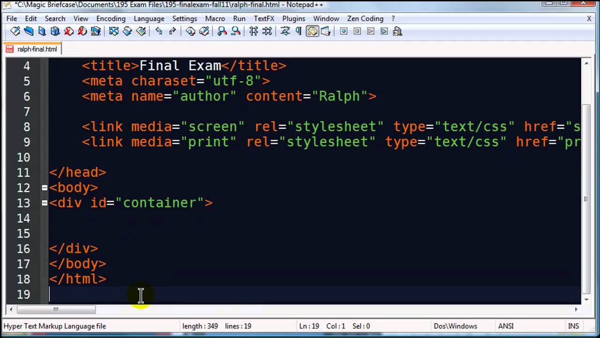Click the Close All toolbar icon

pyautogui.click(x=82, y=31)
